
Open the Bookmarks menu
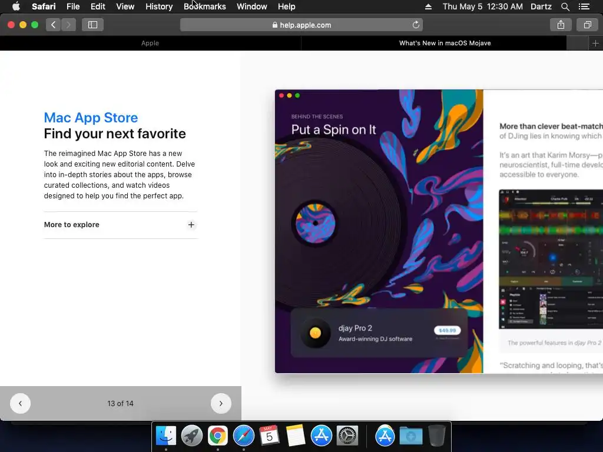click(204, 6)
